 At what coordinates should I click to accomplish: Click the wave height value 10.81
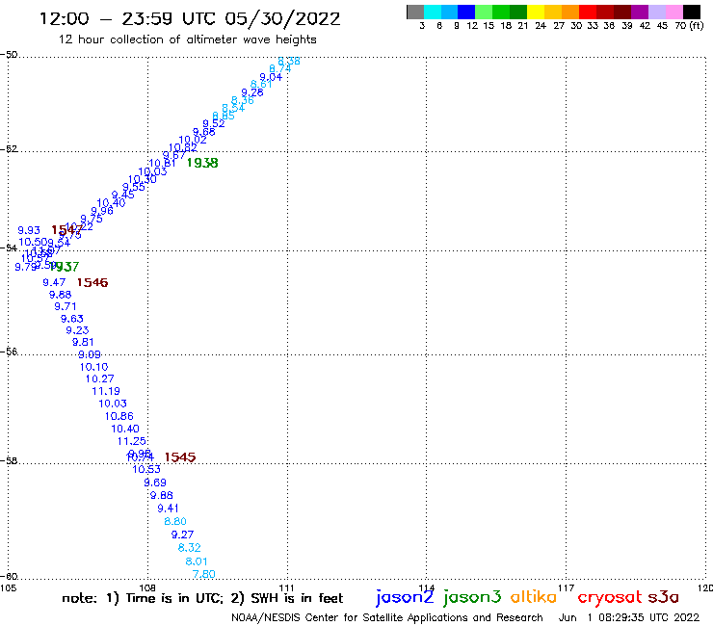pyautogui.click(x=162, y=163)
